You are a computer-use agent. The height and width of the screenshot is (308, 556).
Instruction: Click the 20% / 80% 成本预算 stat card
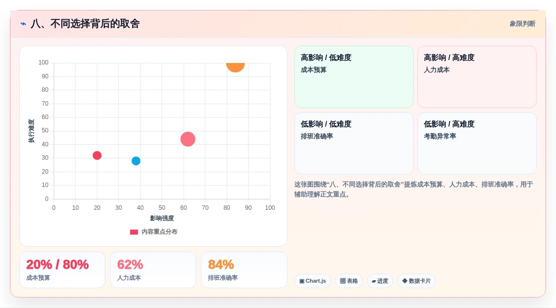click(x=62, y=270)
